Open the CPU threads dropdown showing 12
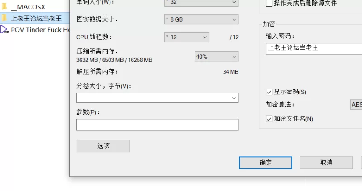Image resolution: width=362 pixels, height=191 pixels. tap(186, 37)
